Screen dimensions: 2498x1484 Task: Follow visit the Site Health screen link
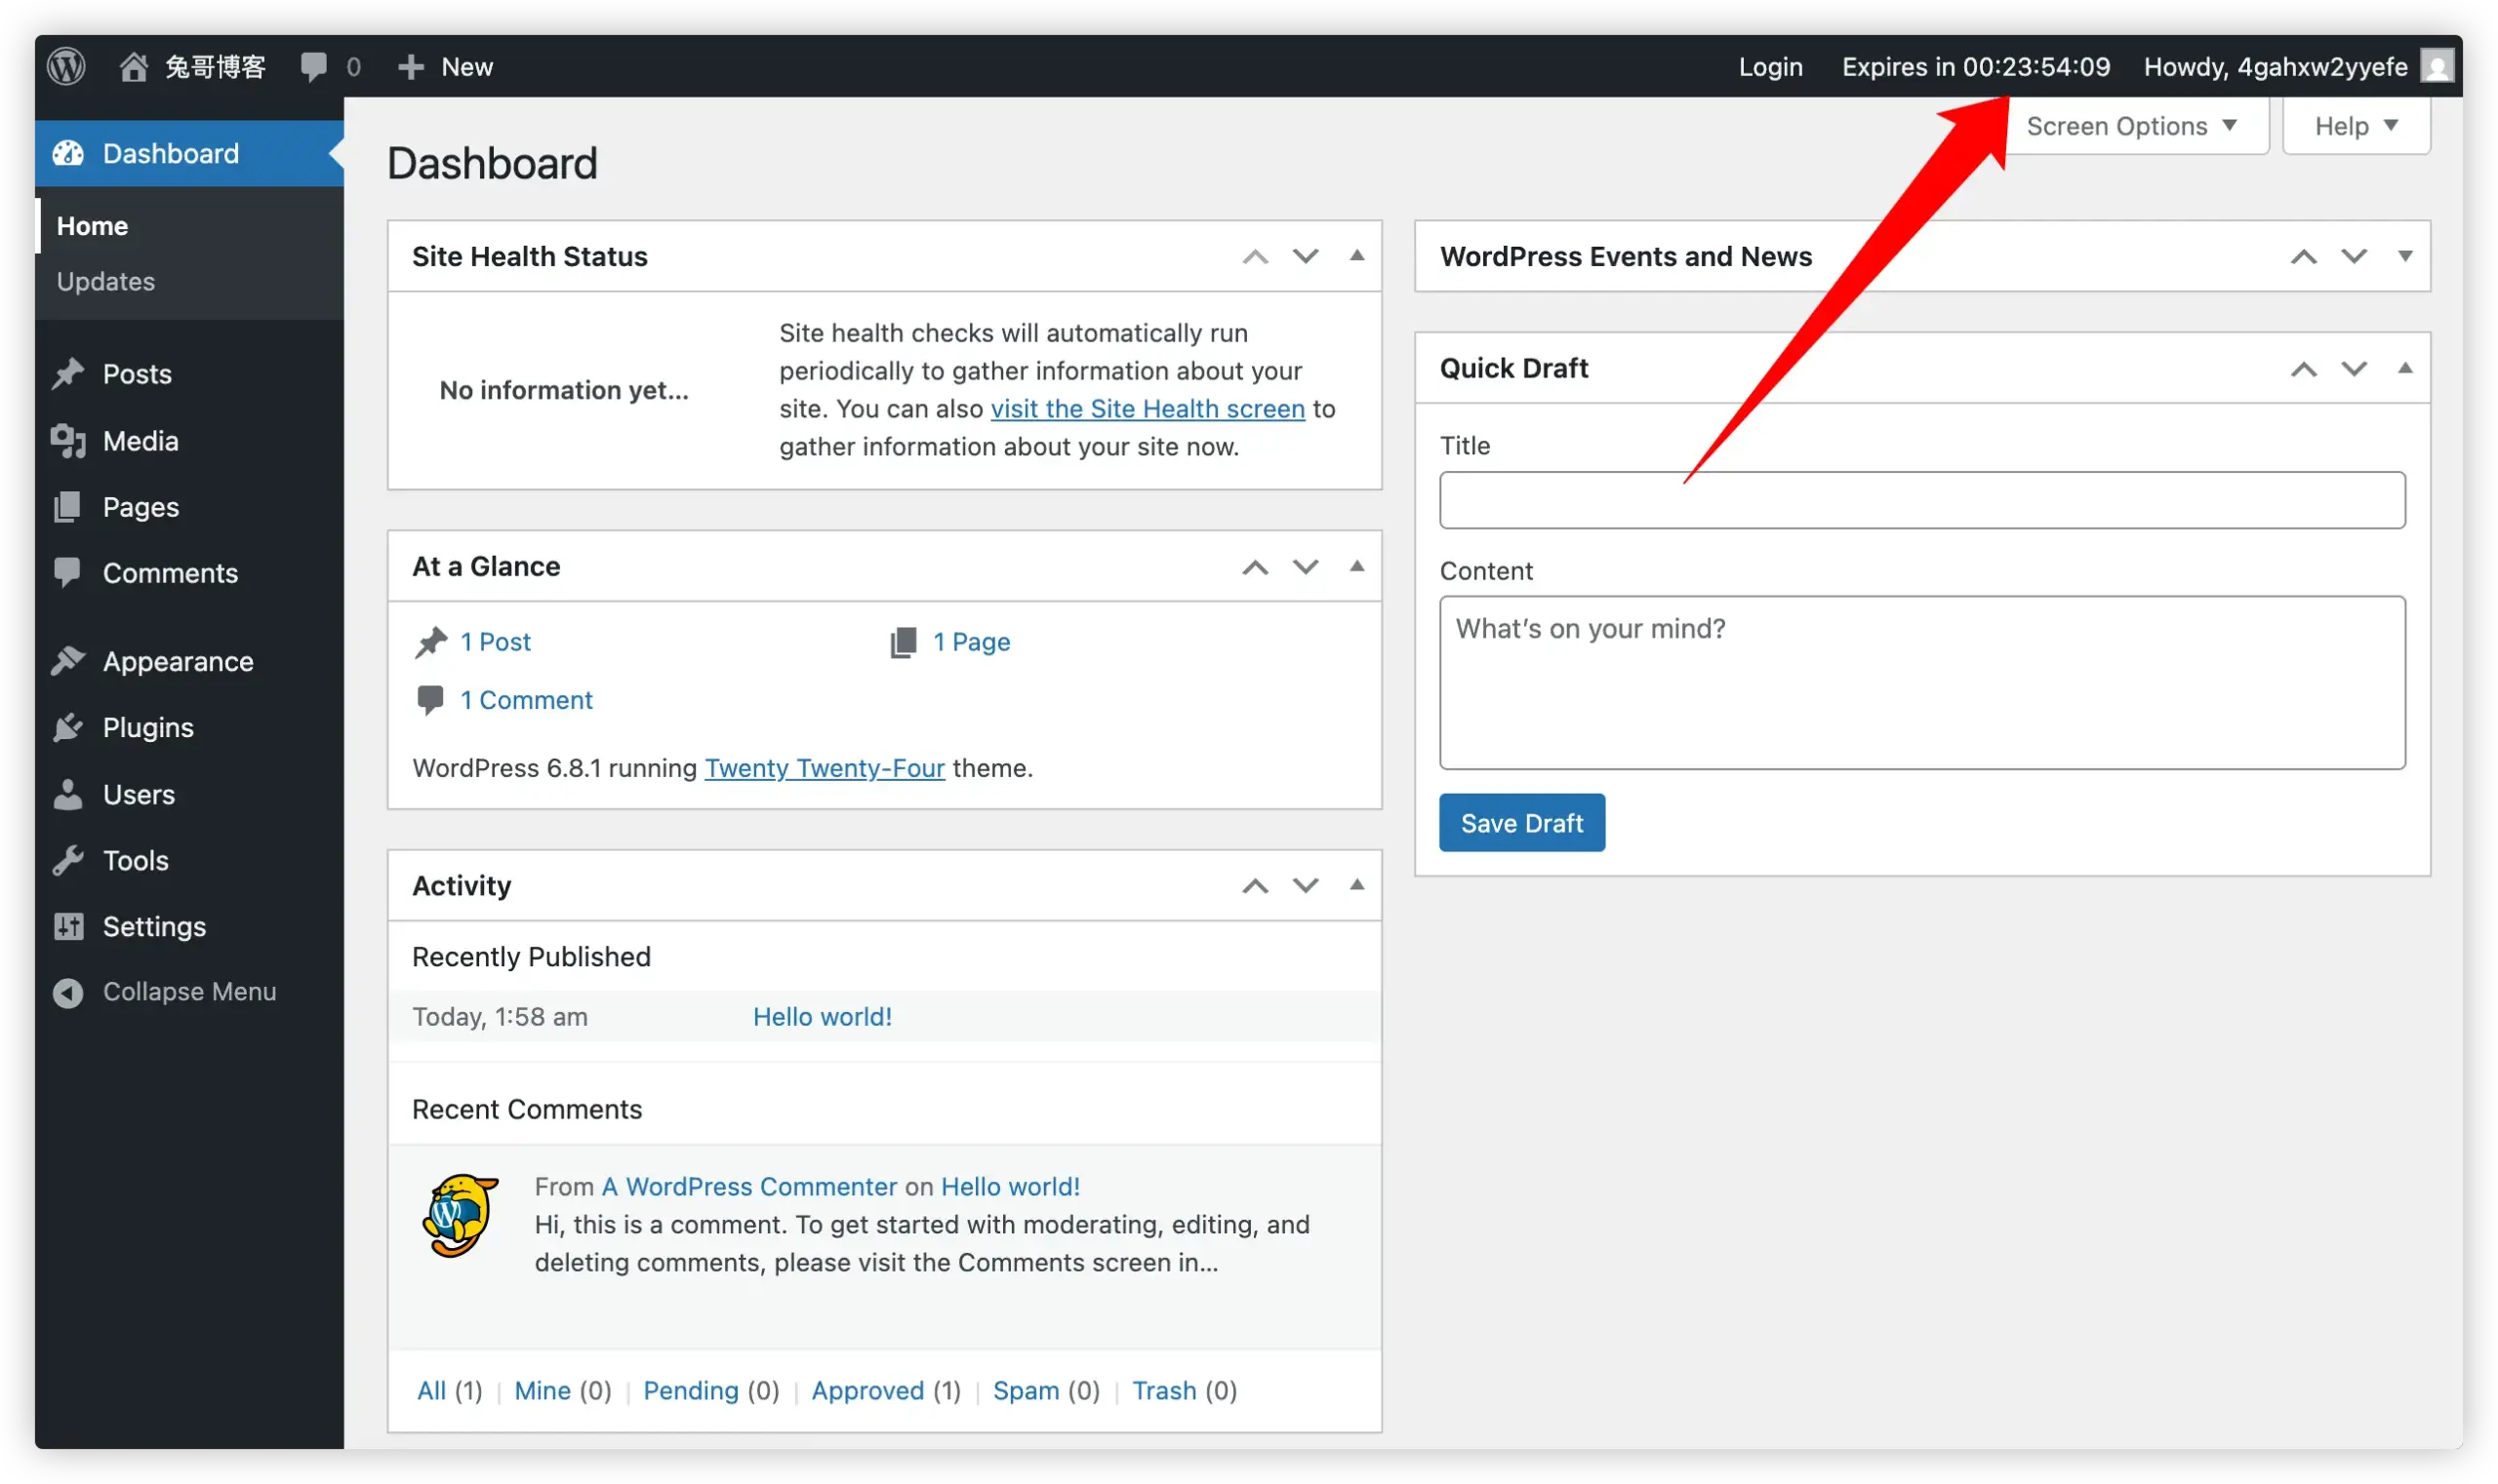(1148, 409)
